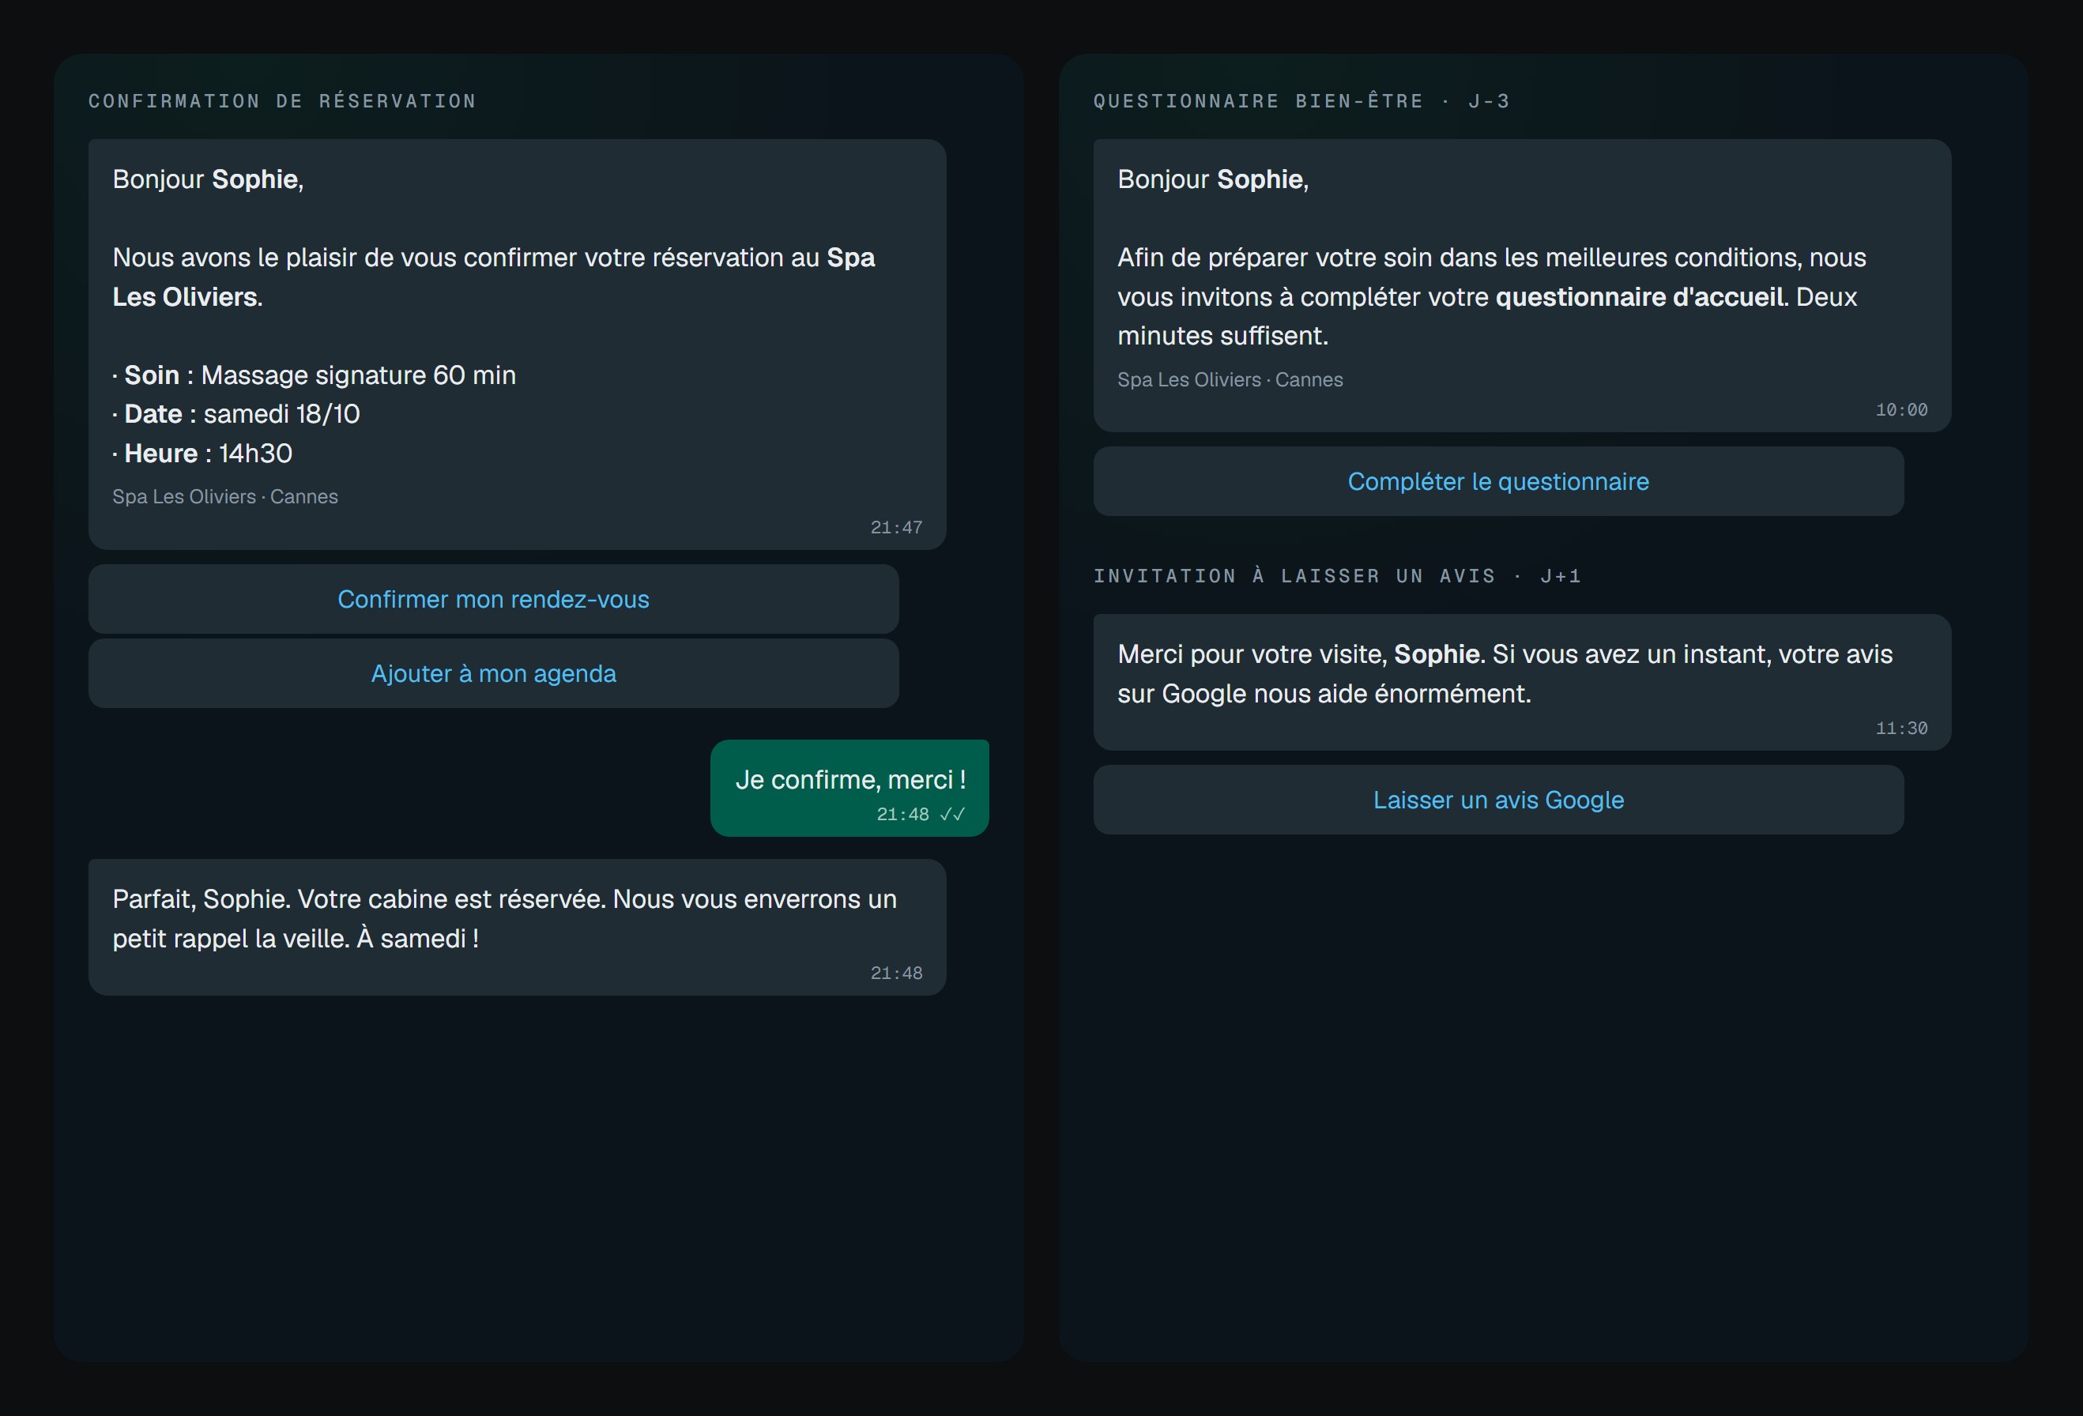Click 'Spa Les Oliviers · Cannes' footer under reservation details
This screenshot has height=1416, width=2083.
(x=225, y=496)
